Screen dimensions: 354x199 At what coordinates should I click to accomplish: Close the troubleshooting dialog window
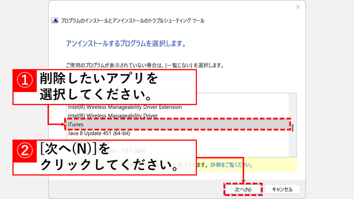pos(298,7)
